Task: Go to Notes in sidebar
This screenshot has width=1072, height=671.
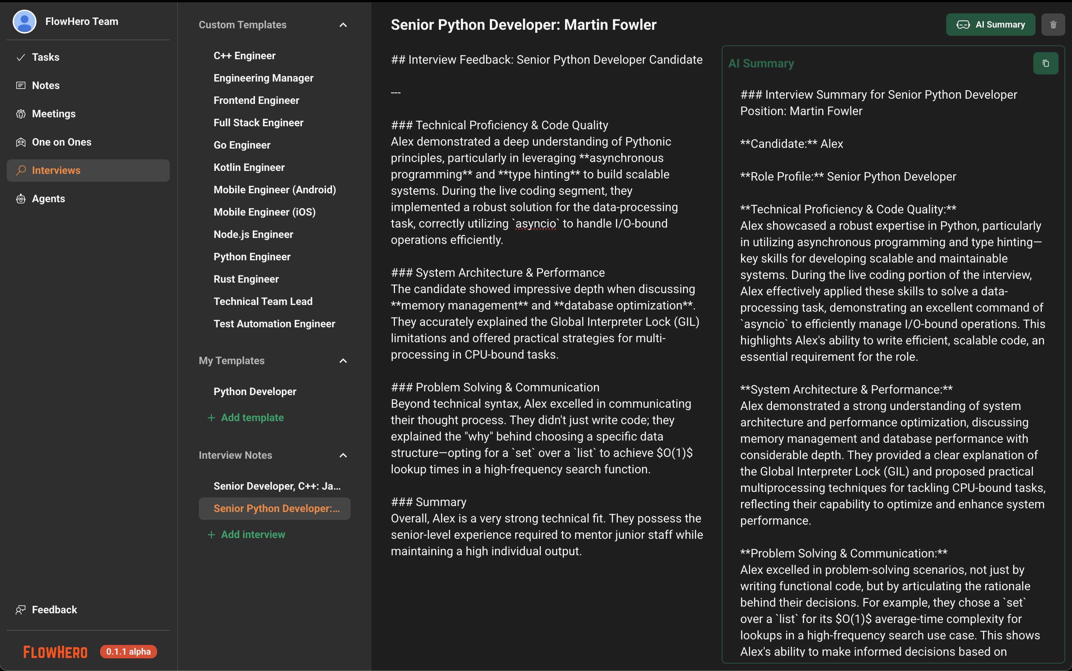Action: 45,85
